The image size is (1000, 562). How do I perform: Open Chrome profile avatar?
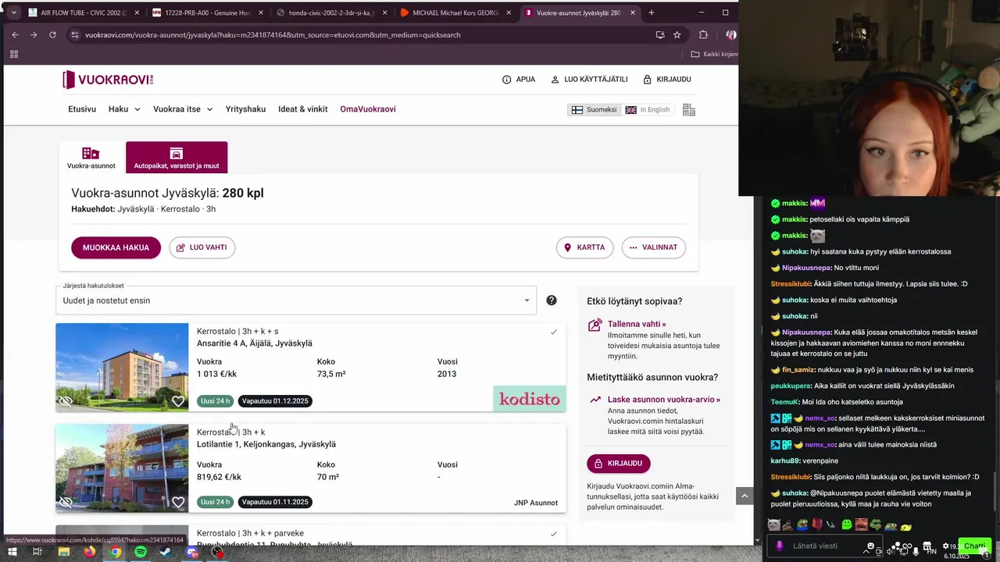point(730,34)
